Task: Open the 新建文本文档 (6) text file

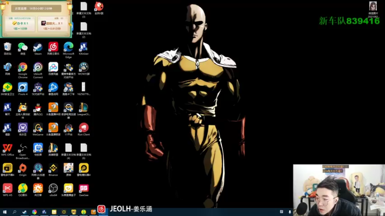Action: [84, 148]
